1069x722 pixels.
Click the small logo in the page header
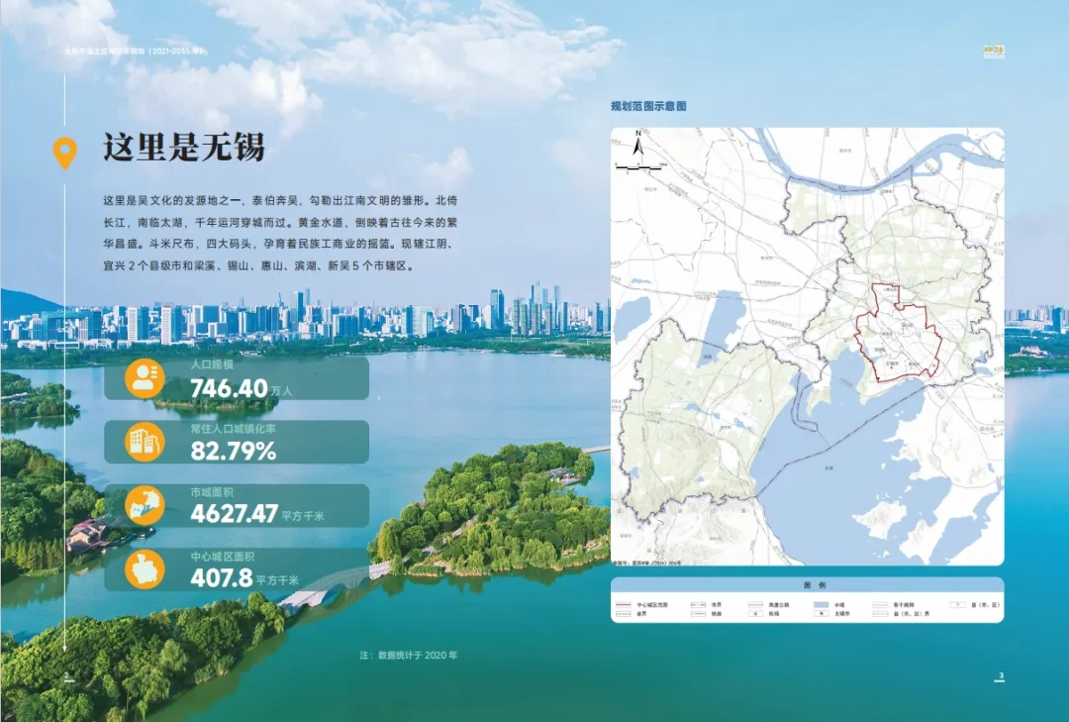994,52
